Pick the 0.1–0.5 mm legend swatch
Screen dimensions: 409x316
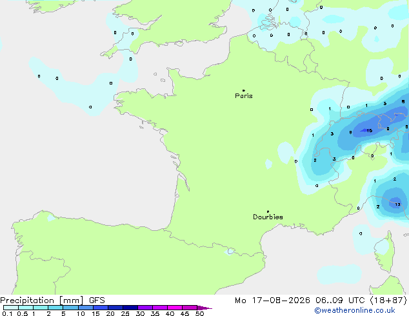[x=11, y=308]
